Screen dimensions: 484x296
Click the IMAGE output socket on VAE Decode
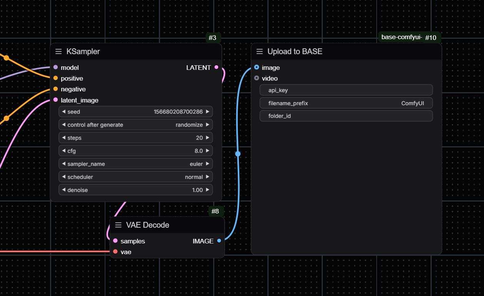coord(219,241)
